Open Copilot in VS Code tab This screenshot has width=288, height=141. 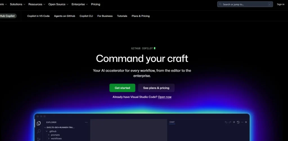[38, 16]
